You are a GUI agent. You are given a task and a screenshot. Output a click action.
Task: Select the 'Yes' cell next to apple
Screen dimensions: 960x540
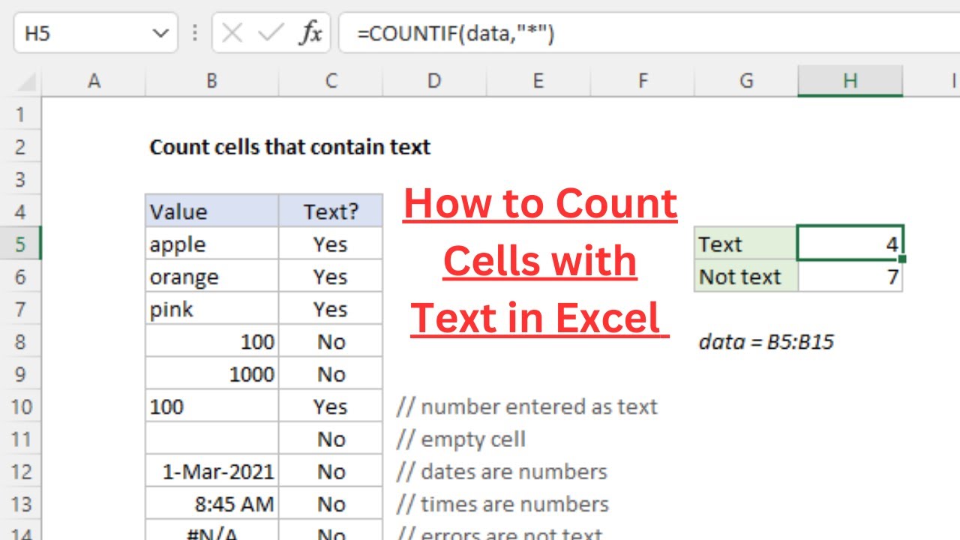tap(331, 244)
